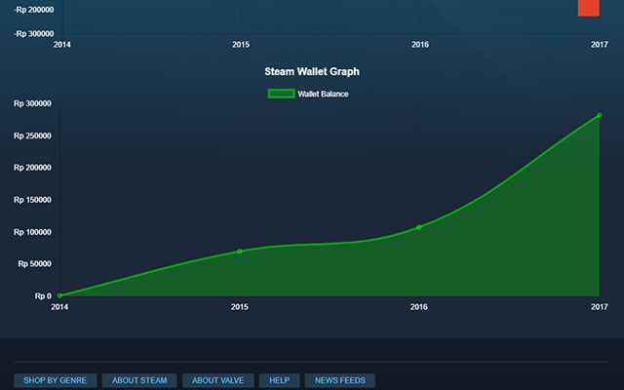Select the 2015 wallet data point
Viewport: 624px width, 390px height.
[x=240, y=252]
